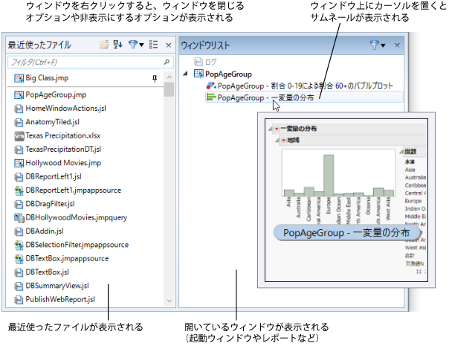This screenshot has height=346, width=449.
Task: Select the PopAgeGroup distribution report entry
Action: coord(304,97)
